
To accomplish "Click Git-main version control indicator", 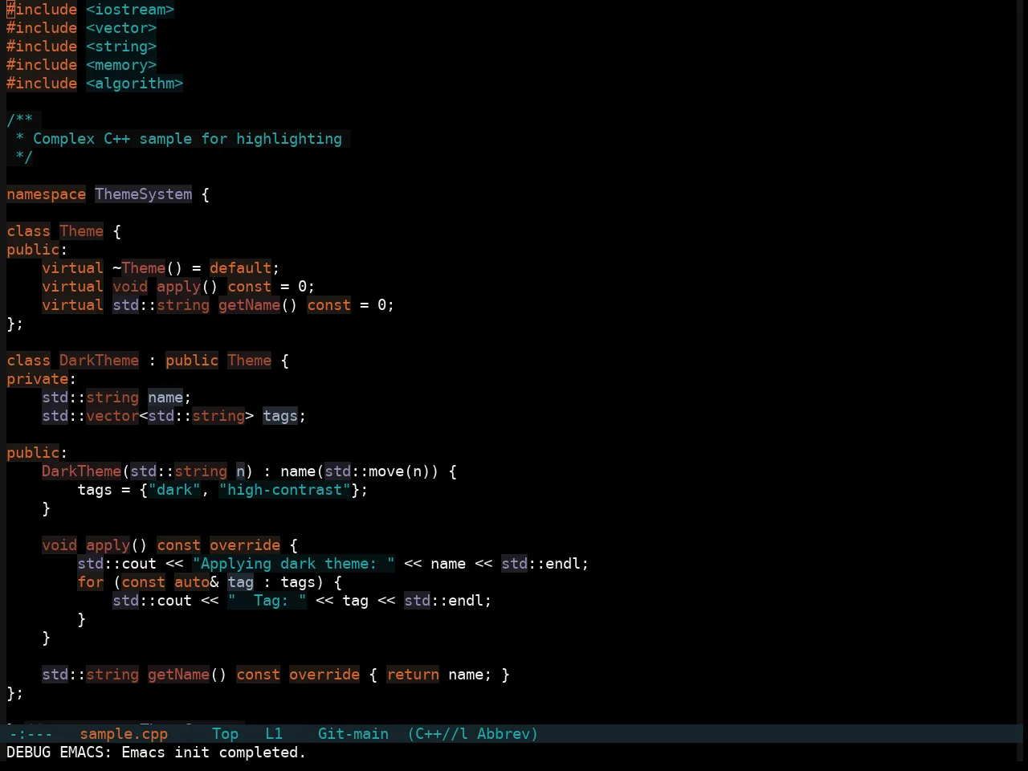I will pos(353,733).
